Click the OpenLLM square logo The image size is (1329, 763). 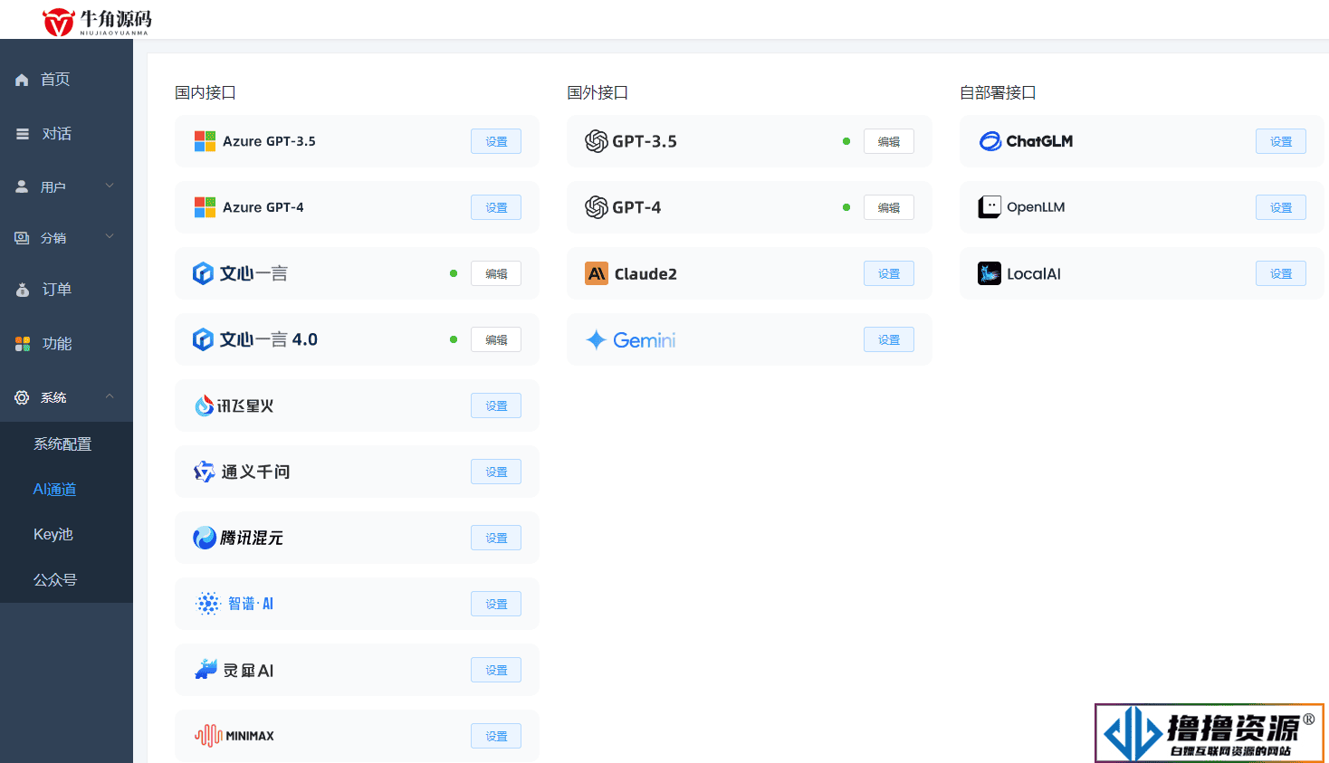click(x=990, y=207)
